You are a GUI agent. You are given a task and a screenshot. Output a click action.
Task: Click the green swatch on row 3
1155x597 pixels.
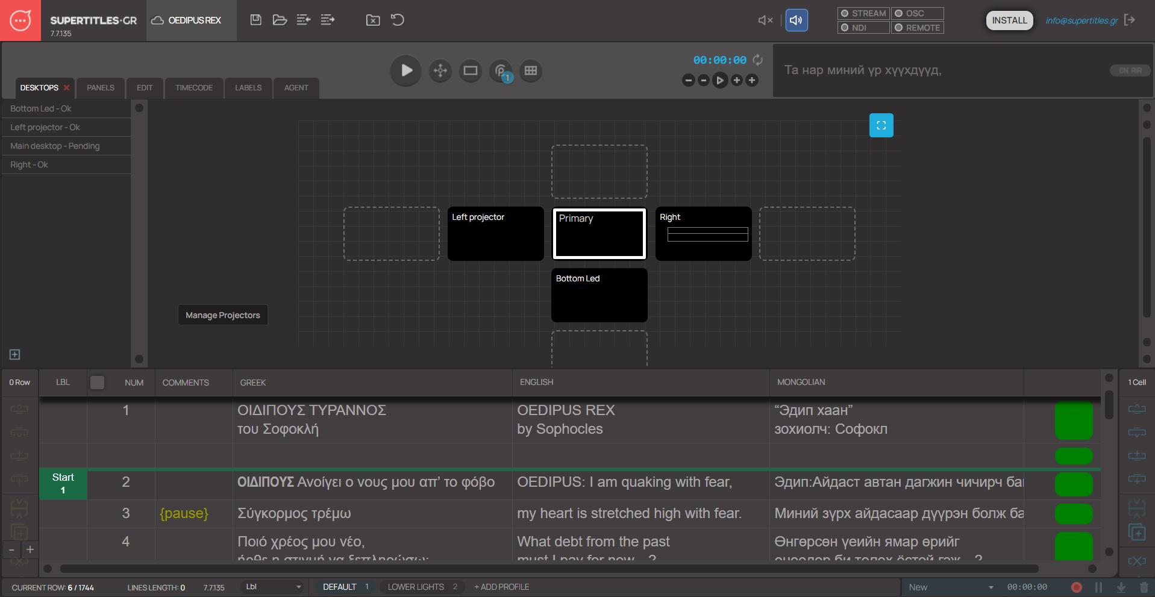click(1074, 513)
